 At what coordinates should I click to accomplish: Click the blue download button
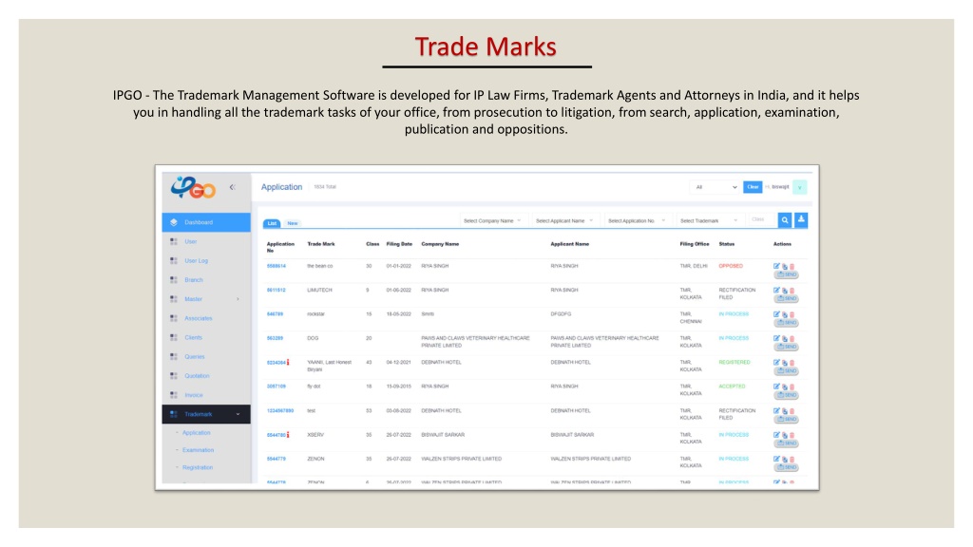[x=801, y=219]
